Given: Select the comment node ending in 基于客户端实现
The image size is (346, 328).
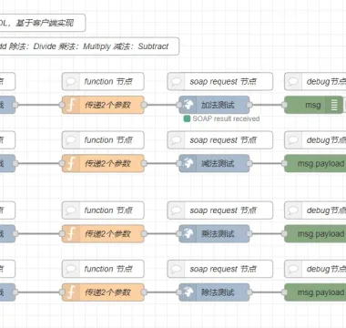Looking at the screenshot, I should tap(43, 23).
